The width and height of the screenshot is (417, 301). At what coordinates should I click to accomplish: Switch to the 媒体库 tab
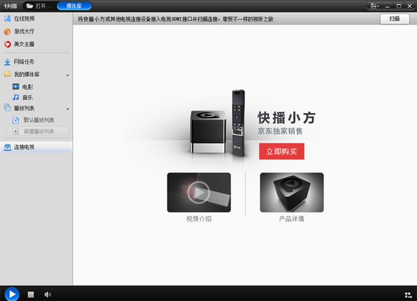(74, 6)
